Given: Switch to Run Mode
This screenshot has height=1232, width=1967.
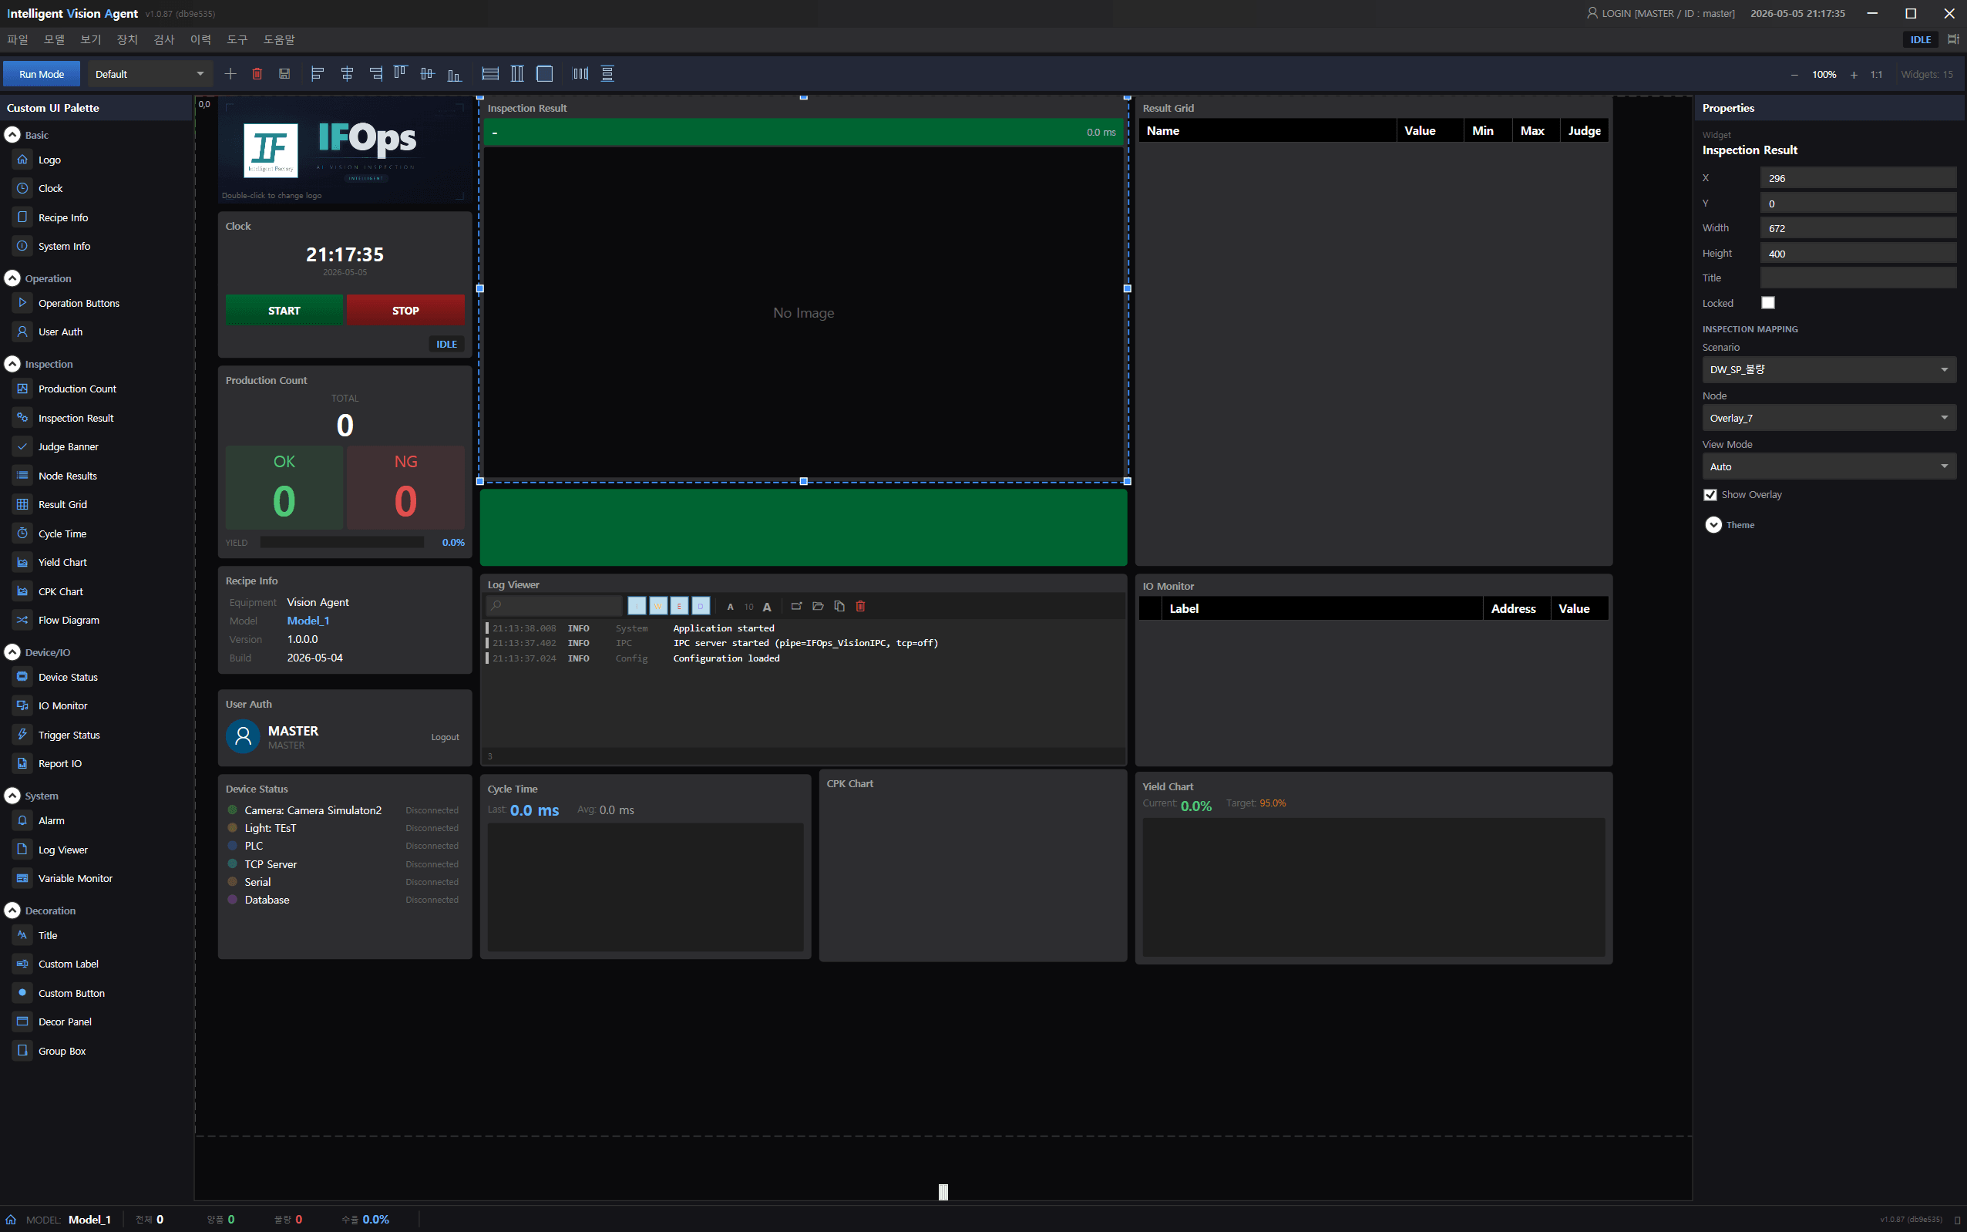Looking at the screenshot, I should pos(42,74).
